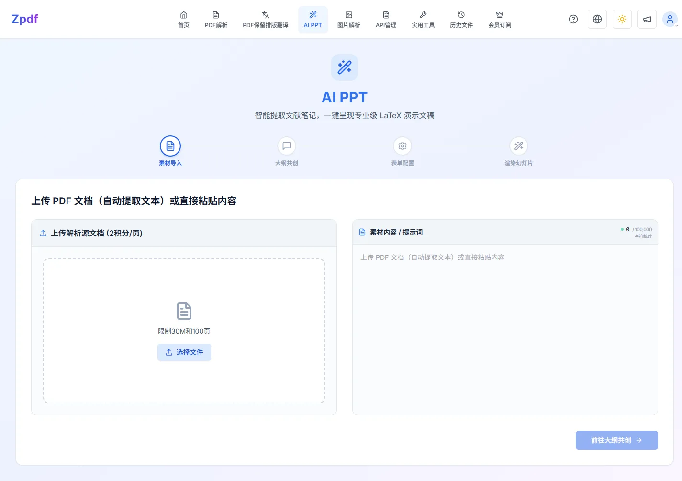The image size is (682, 481).
Task: Open the language globe selector
Action: [x=597, y=19]
